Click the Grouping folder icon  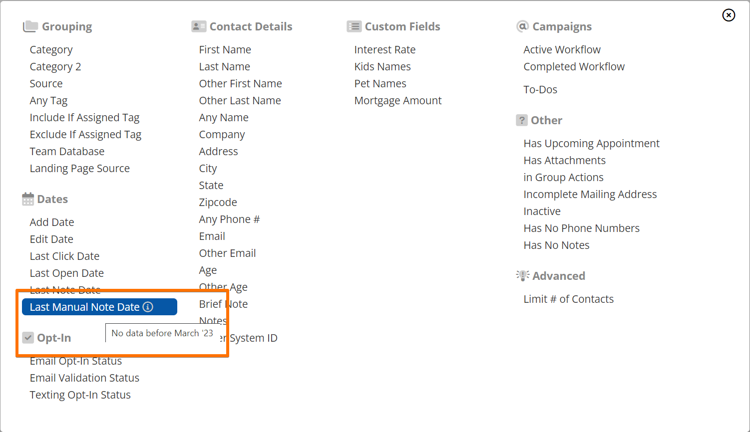click(30, 26)
